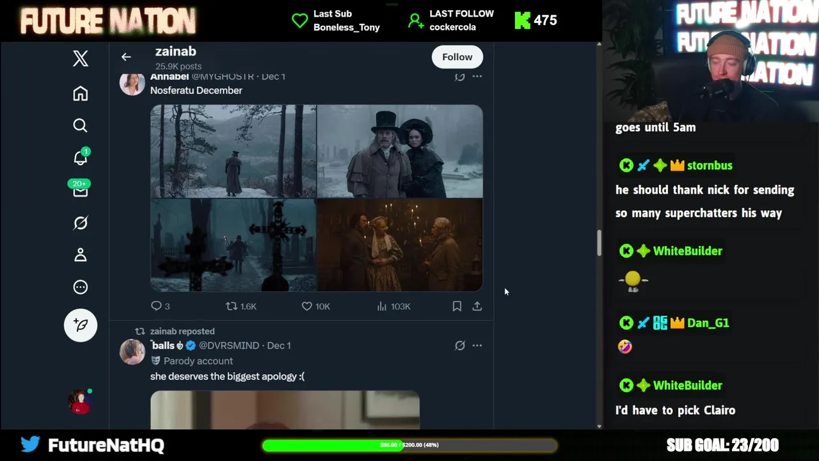The image size is (819, 461).
Task: View analytics showing 103K views
Action: pyautogui.click(x=393, y=306)
